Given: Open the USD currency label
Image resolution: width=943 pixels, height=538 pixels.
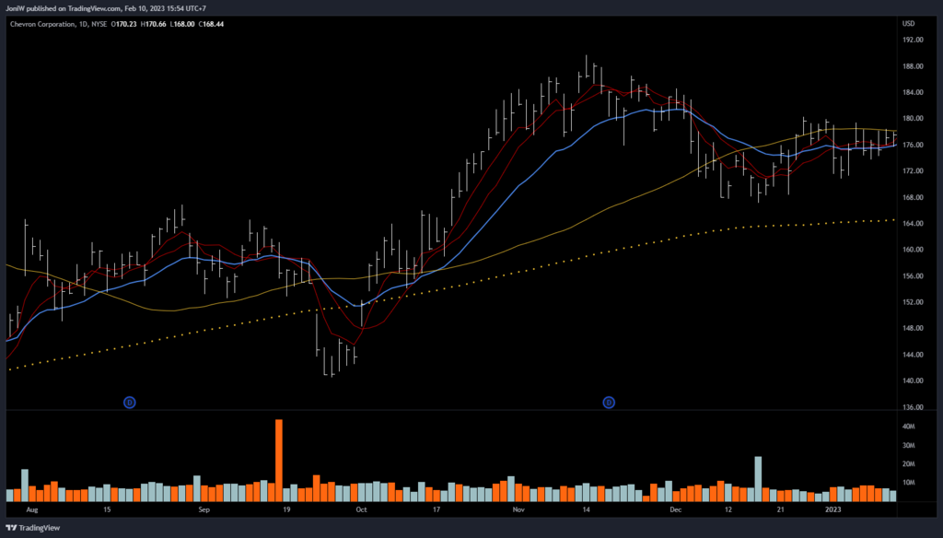Looking at the screenshot, I should pyautogui.click(x=910, y=24).
